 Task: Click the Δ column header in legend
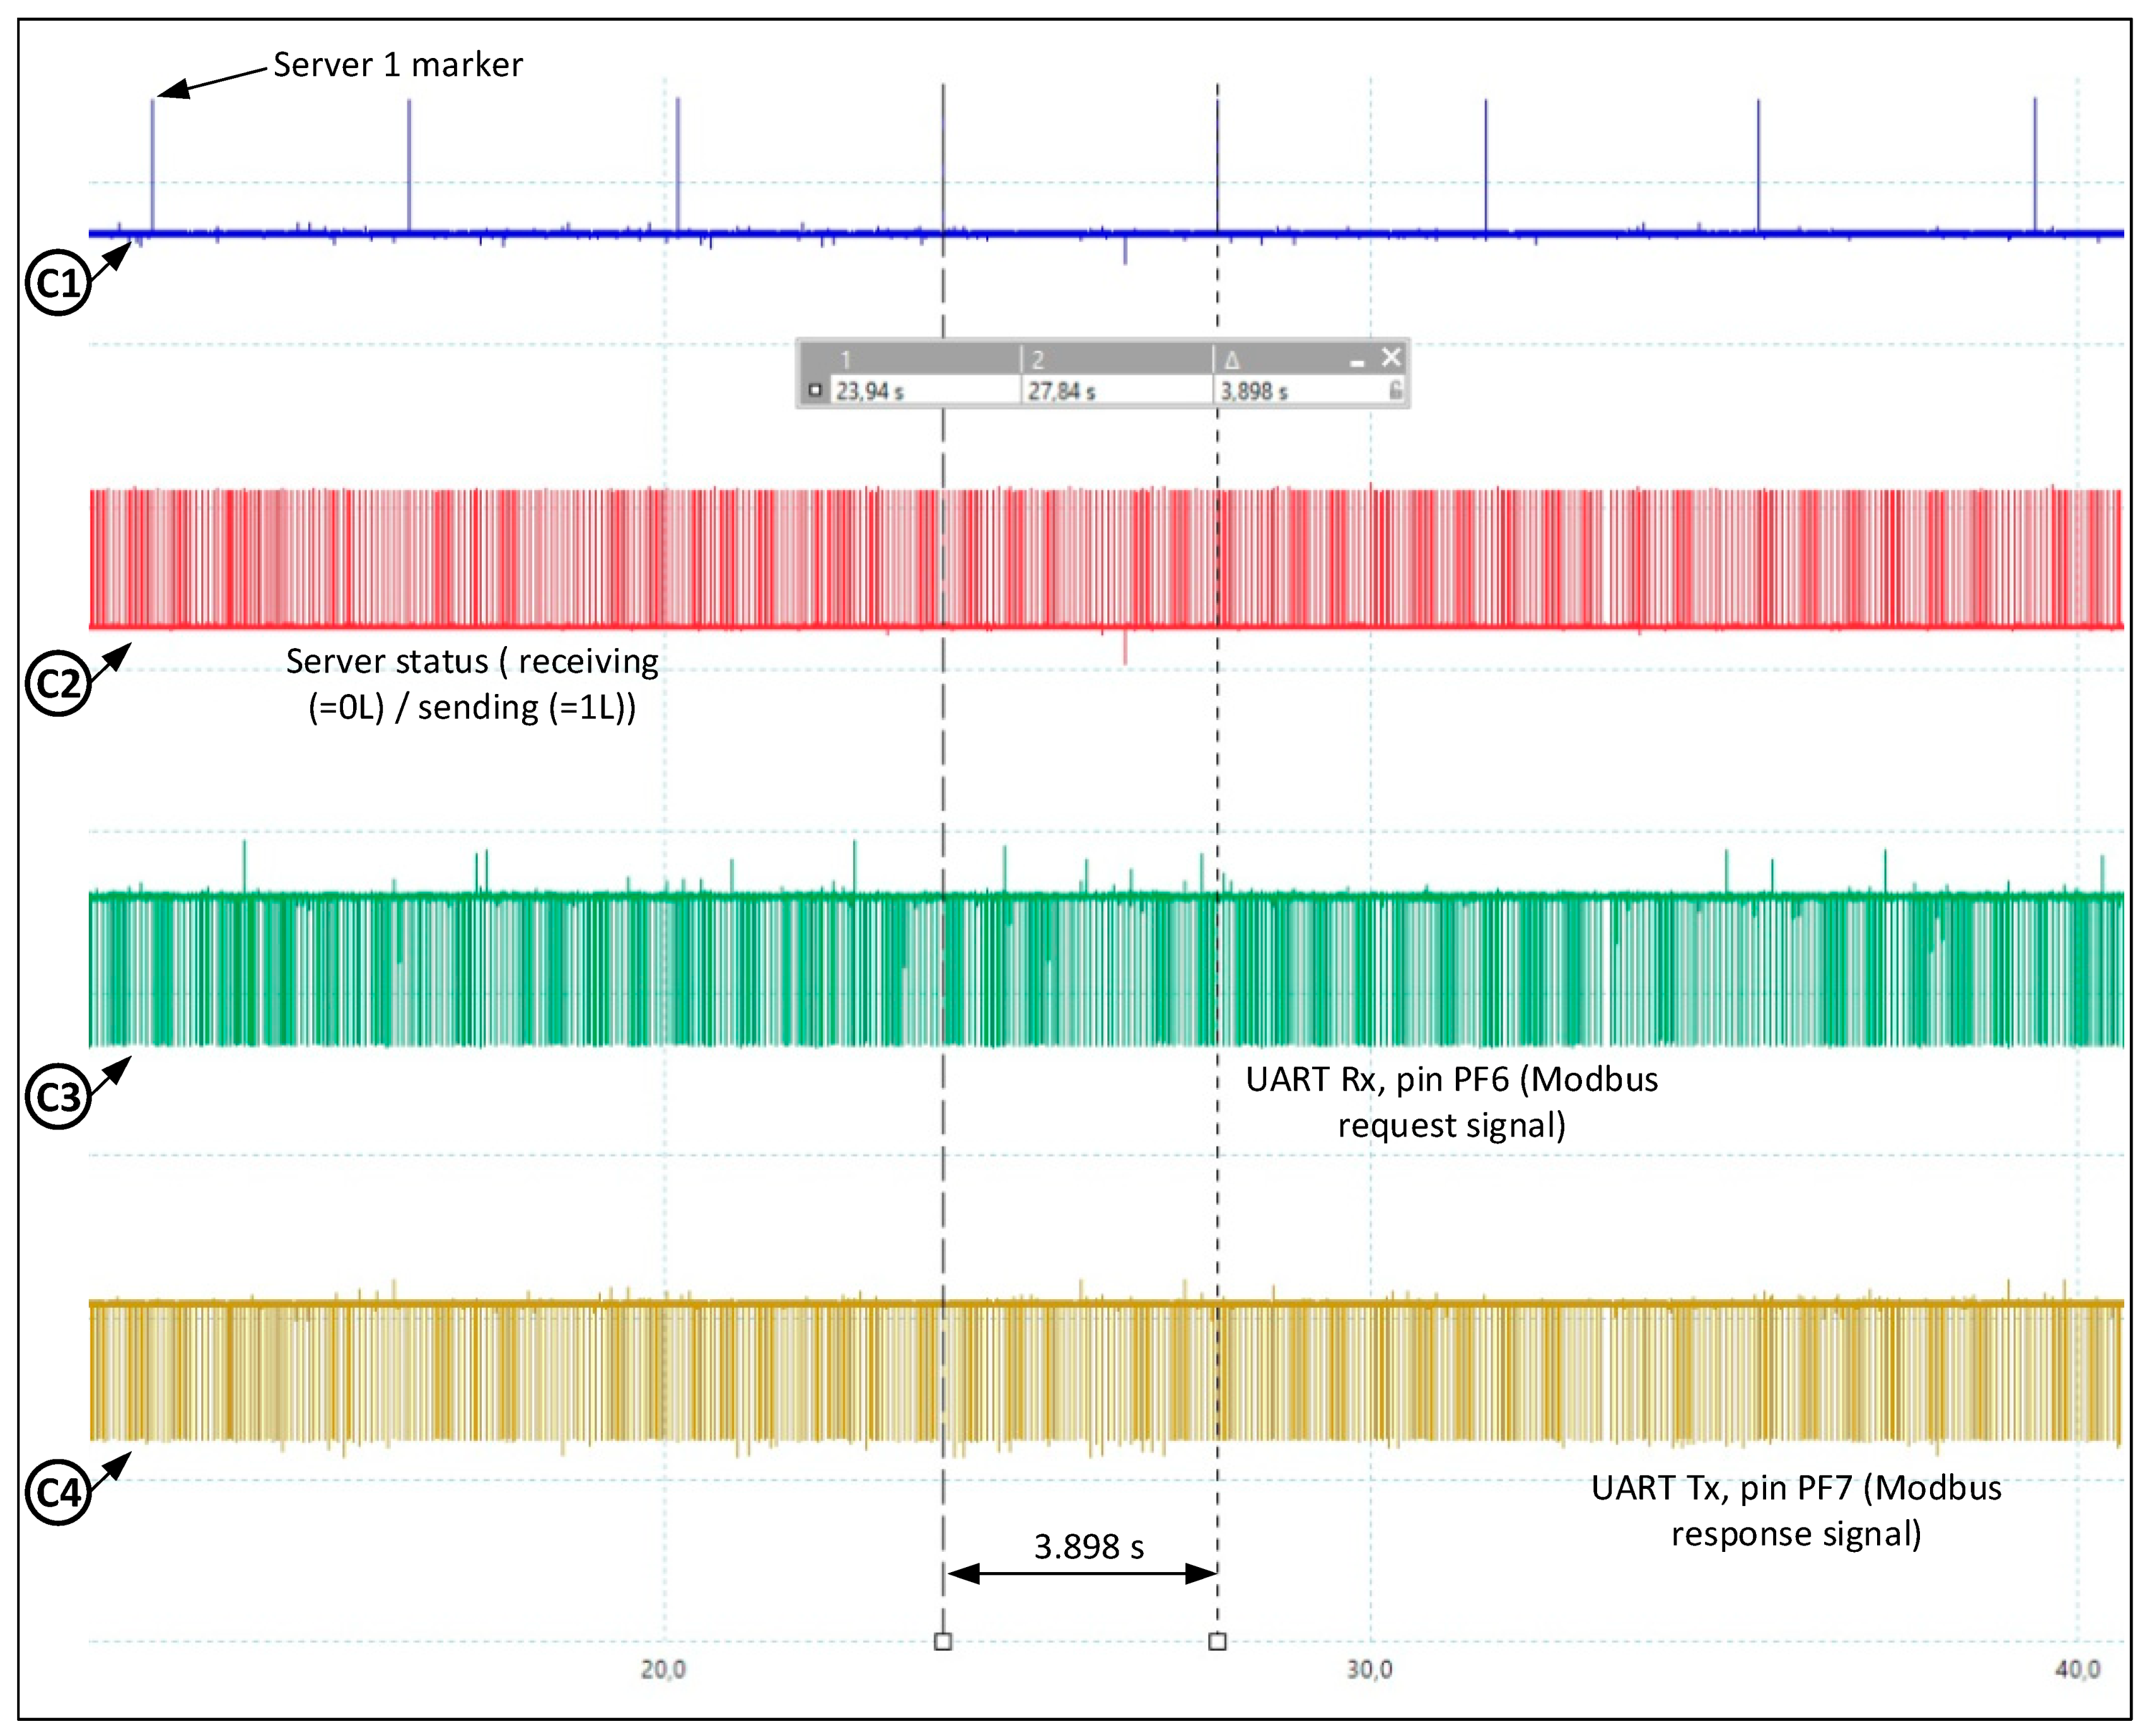(x=1232, y=360)
